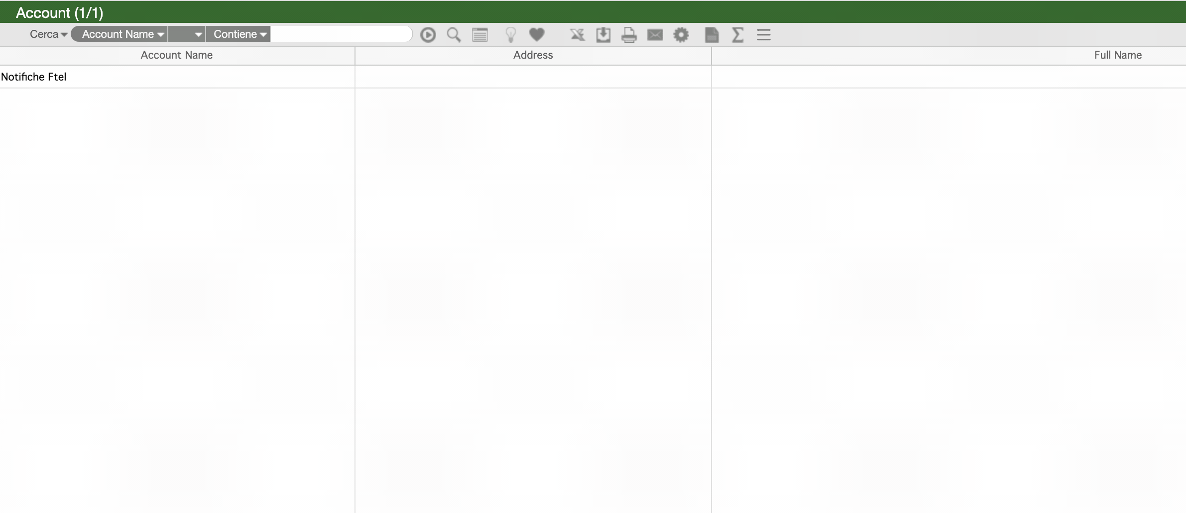
Task: Open the list view icon
Action: point(480,35)
